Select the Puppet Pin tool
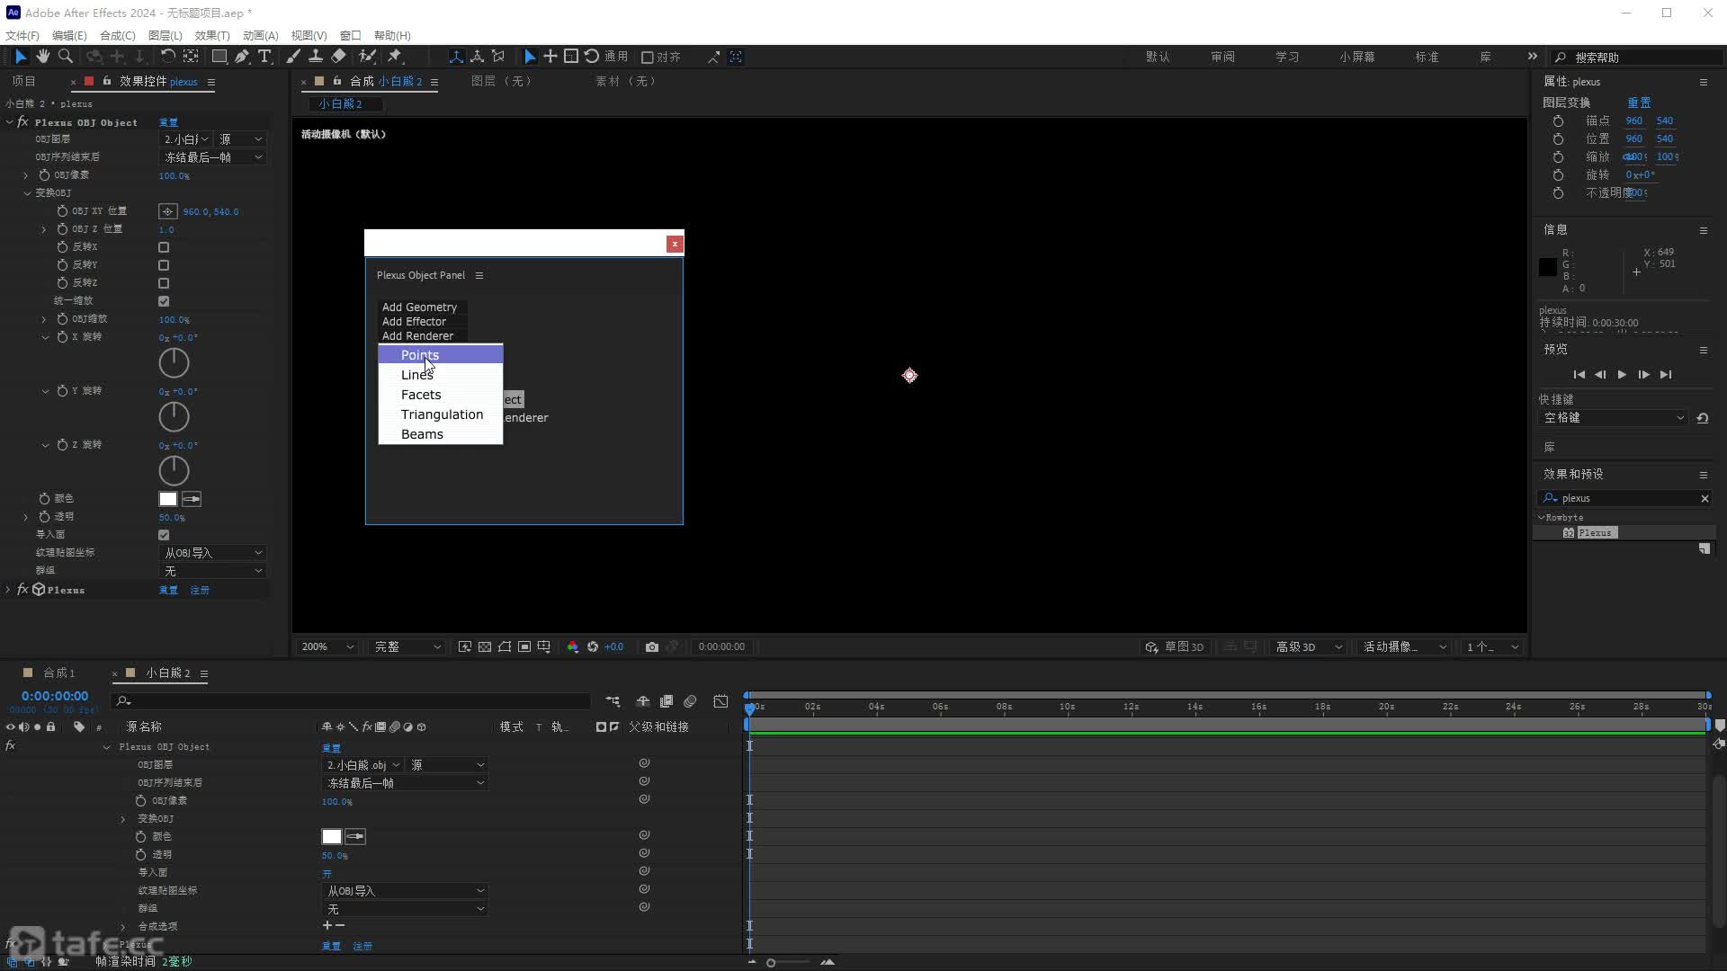The height and width of the screenshot is (971, 1727). [394, 57]
